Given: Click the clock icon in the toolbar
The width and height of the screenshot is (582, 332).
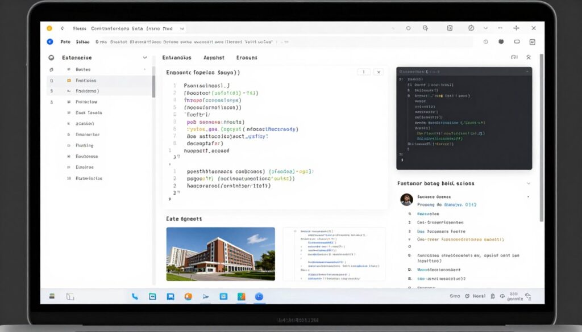Looking at the screenshot, I should (485, 41).
